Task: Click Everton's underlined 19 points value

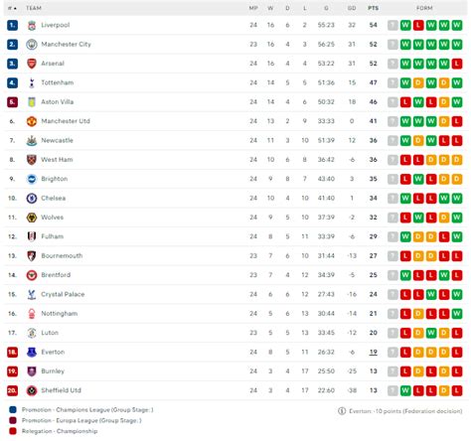Action: 373,352
